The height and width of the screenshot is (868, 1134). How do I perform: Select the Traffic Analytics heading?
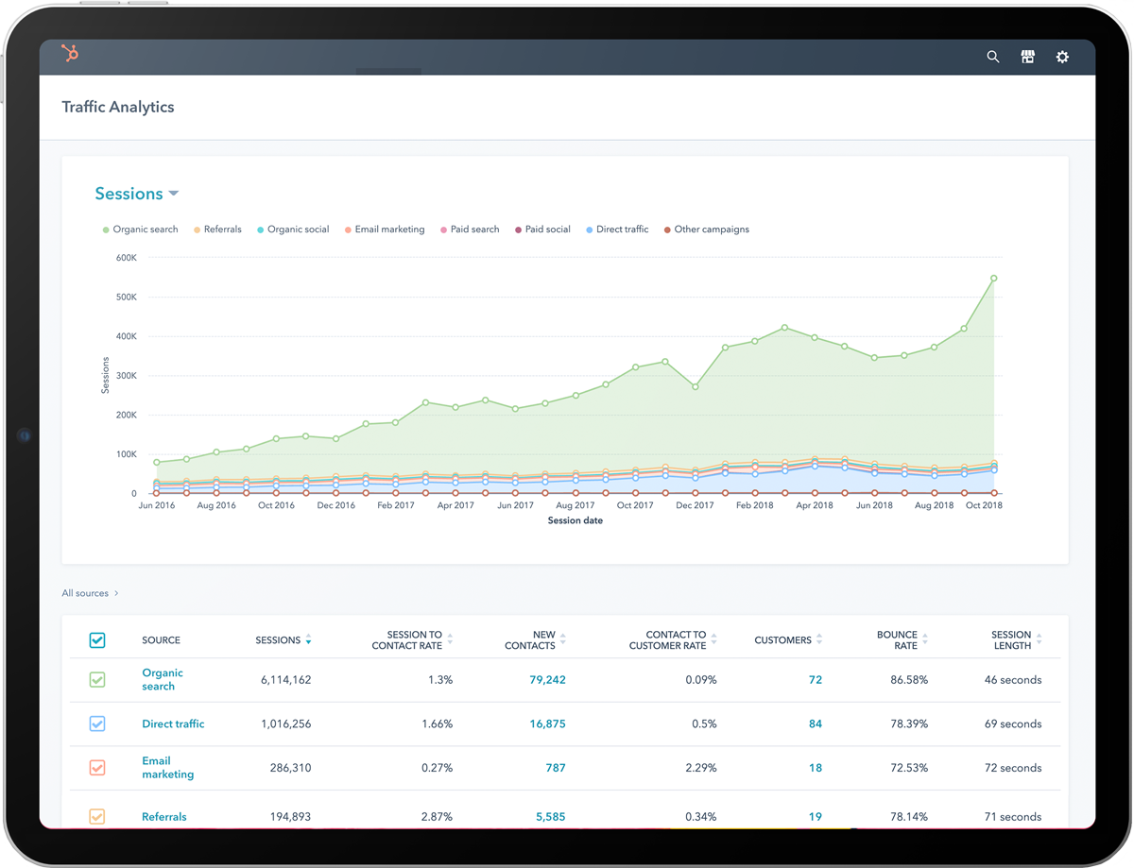pos(117,107)
